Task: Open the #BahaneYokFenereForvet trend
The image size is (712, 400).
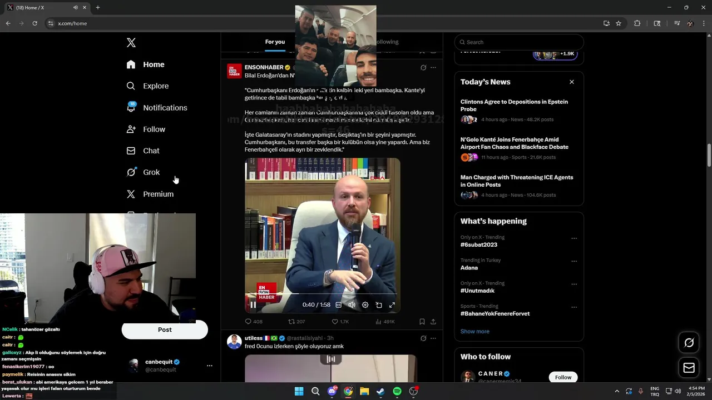Action: coord(495,313)
